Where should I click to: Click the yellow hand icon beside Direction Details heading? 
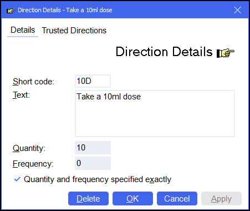point(226,53)
